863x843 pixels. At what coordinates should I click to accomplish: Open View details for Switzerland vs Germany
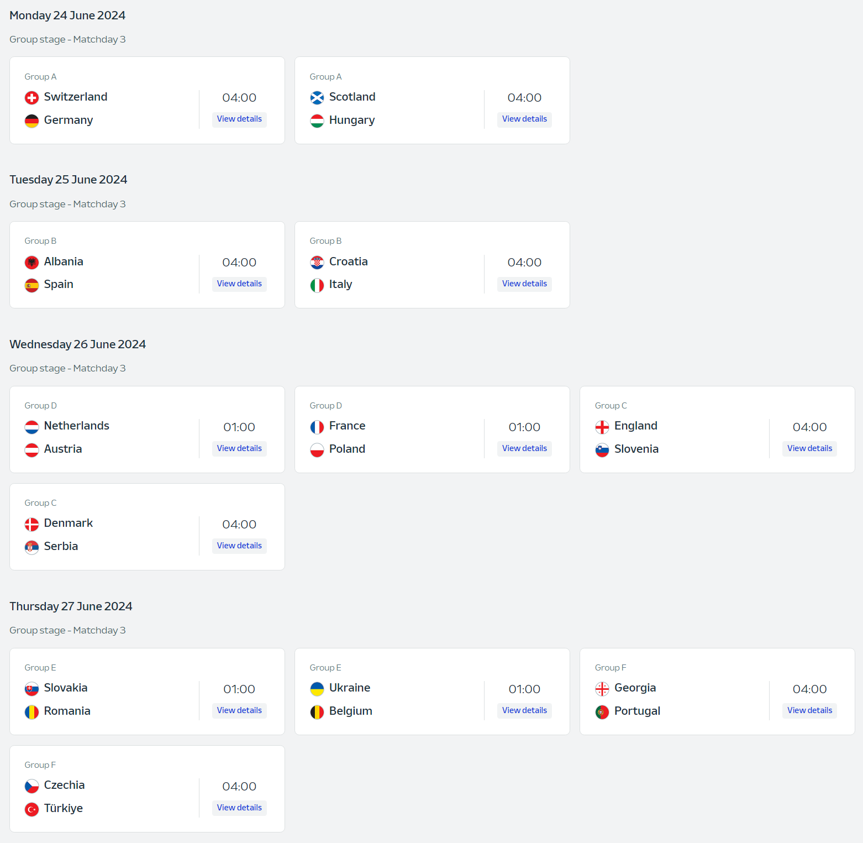pos(239,119)
